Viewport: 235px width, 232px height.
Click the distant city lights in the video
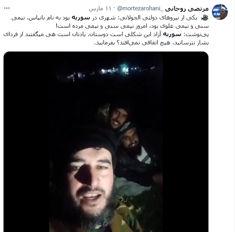106,73
